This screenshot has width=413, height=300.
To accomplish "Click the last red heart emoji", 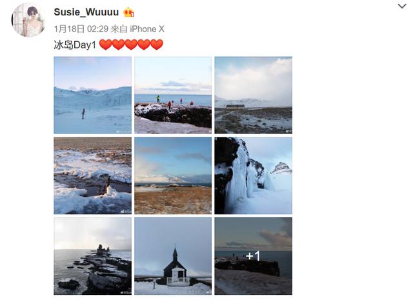I will click(157, 45).
